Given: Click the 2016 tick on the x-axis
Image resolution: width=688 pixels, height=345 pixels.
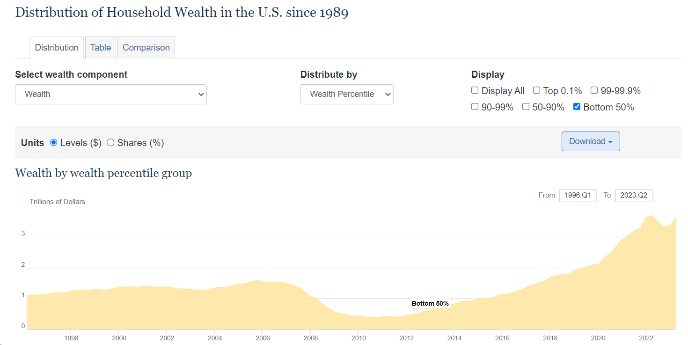Looking at the screenshot, I should [502, 338].
